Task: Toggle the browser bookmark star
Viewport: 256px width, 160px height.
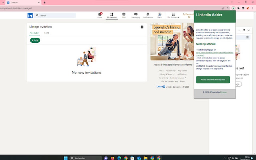Action: point(227,8)
